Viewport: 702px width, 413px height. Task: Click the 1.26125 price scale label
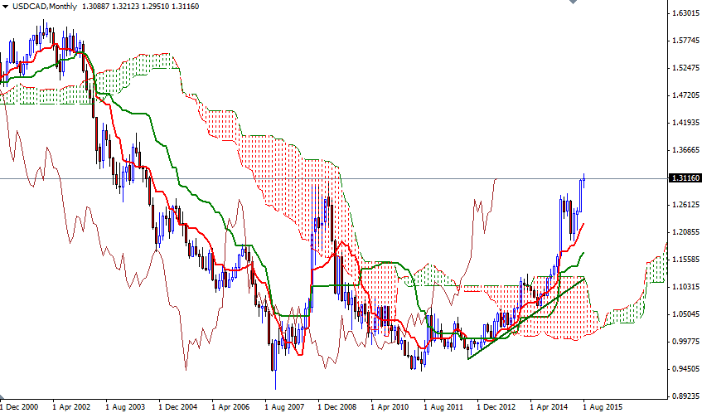click(x=685, y=205)
